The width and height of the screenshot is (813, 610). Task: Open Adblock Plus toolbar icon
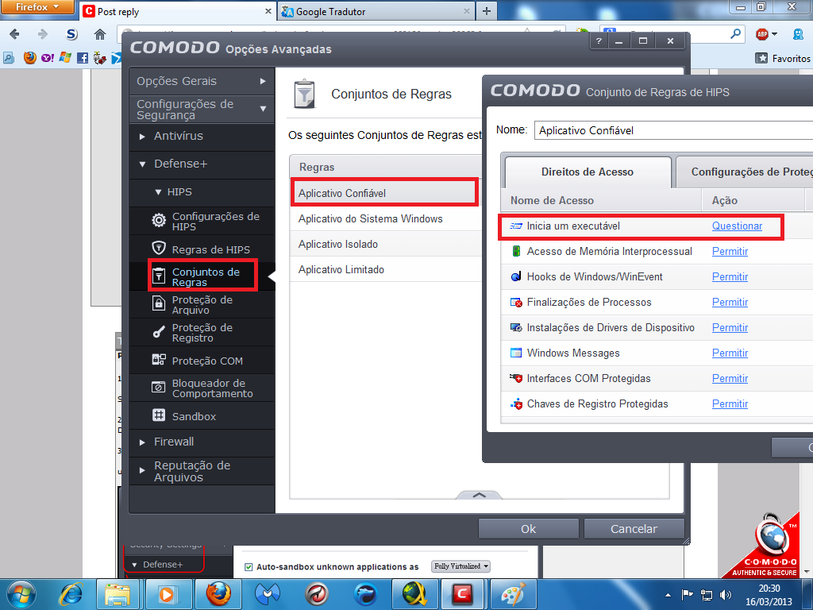(x=761, y=34)
